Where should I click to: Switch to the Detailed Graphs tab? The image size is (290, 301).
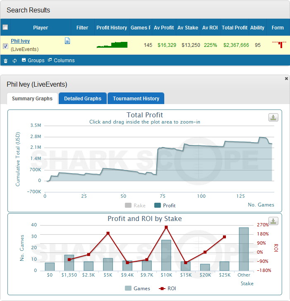tap(83, 99)
